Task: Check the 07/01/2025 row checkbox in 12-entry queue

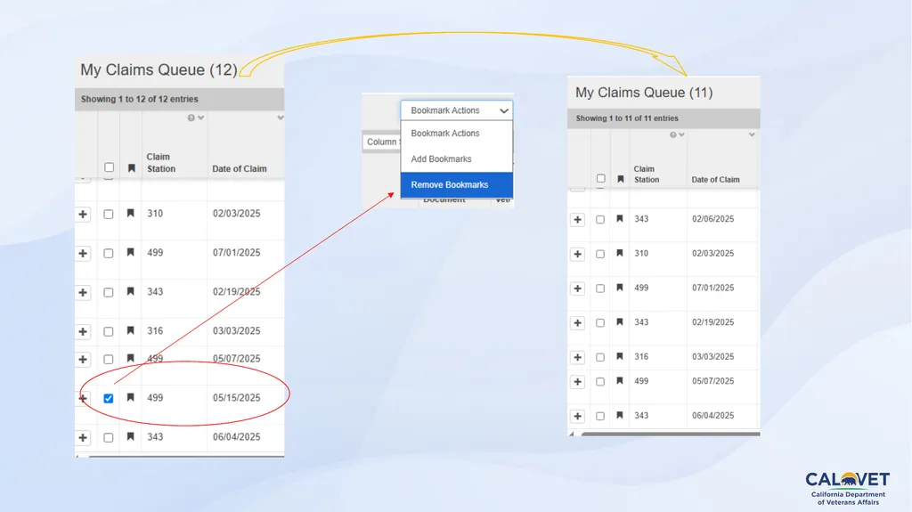Action: click(108, 253)
